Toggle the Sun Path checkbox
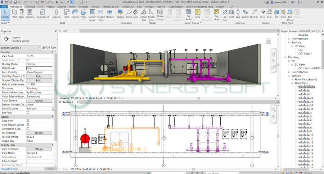This screenshot has width=324, height=174. click(28, 112)
